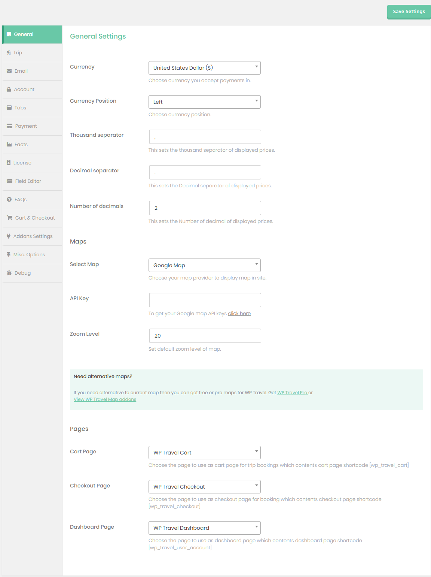Choose a page in Cart Page dropdown
Viewport: 431px width, 577px height.
point(204,453)
